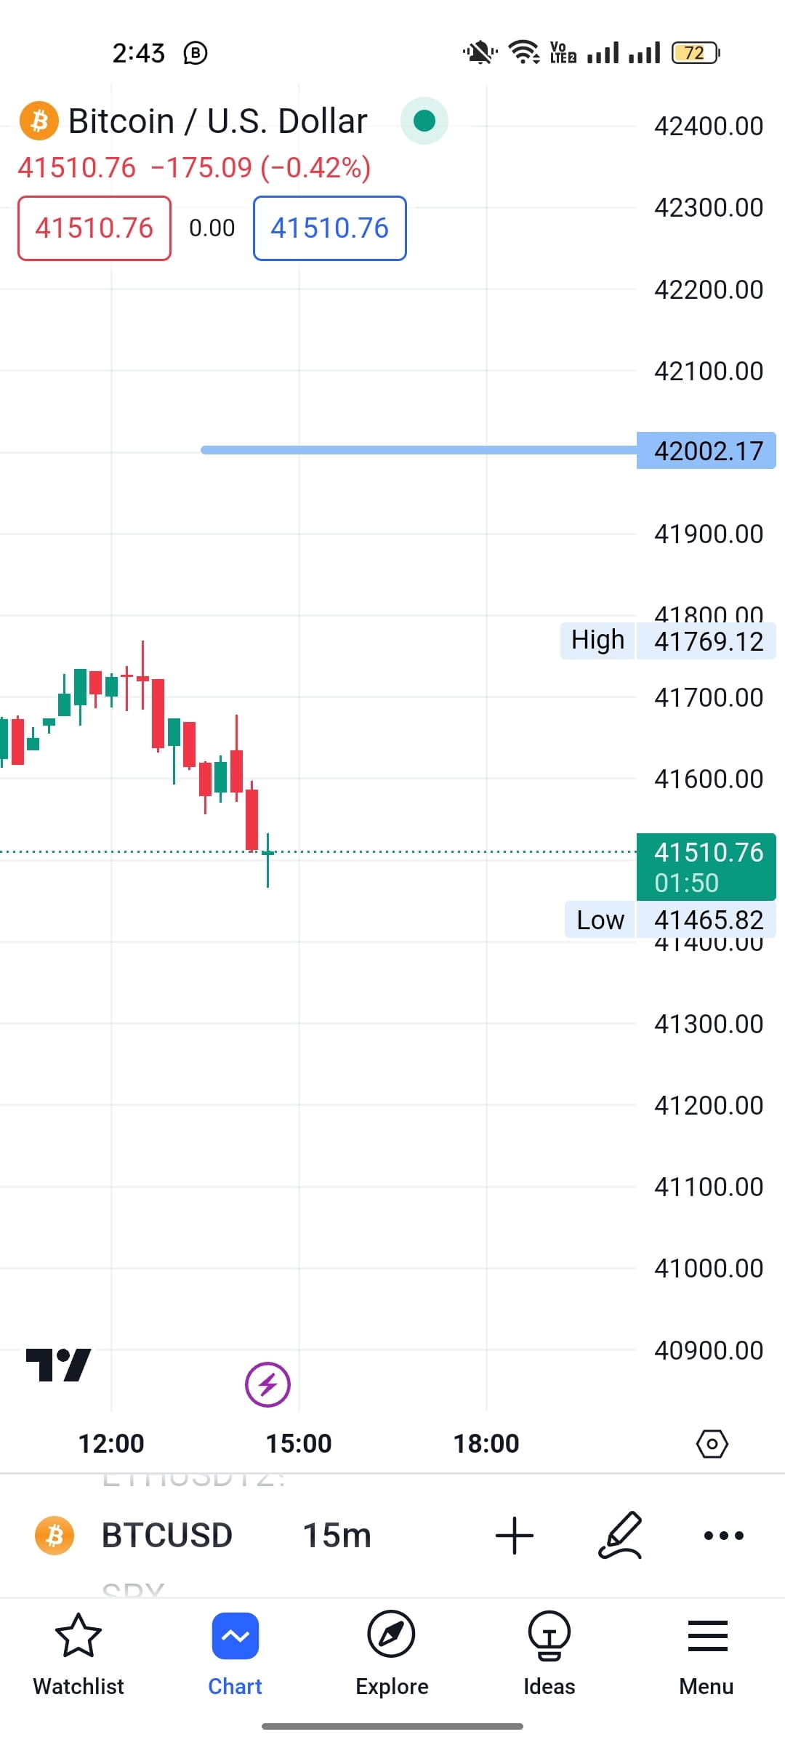Open drawing tools with the pencil icon
Image resolution: width=785 pixels, height=1745 pixels.
[x=619, y=1536]
